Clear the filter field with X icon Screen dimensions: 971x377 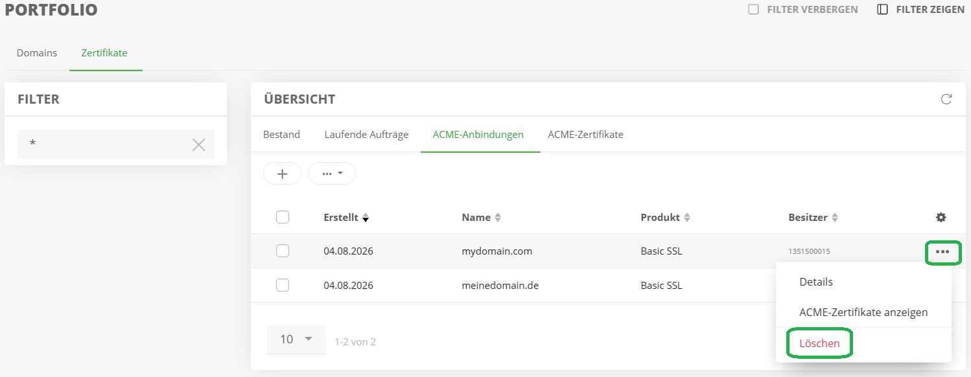199,144
